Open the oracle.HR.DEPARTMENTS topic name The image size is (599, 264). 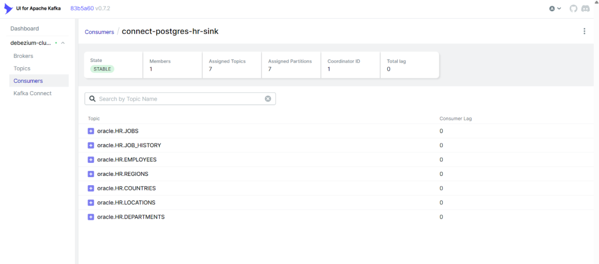click(x=130, y=217)
